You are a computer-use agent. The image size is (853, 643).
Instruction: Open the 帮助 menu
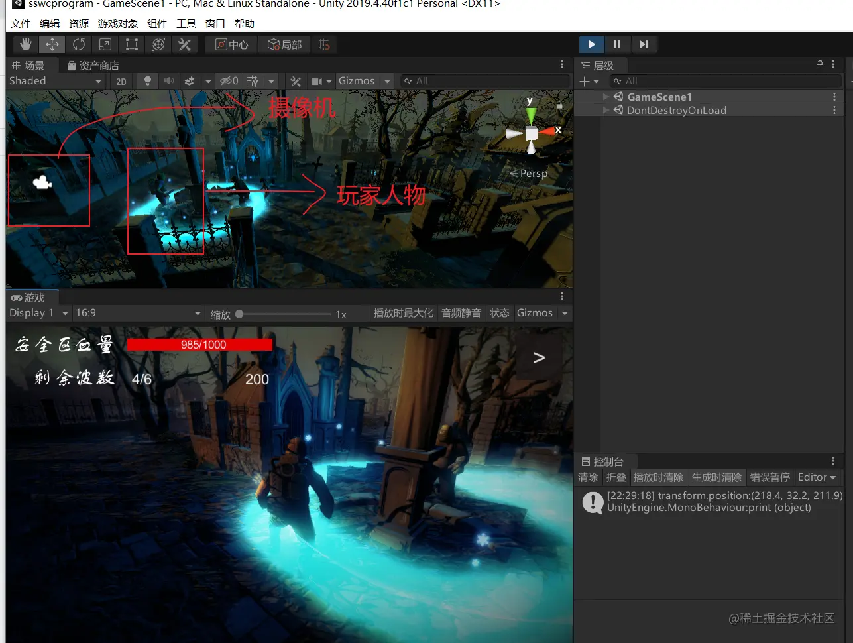point(245,23)
